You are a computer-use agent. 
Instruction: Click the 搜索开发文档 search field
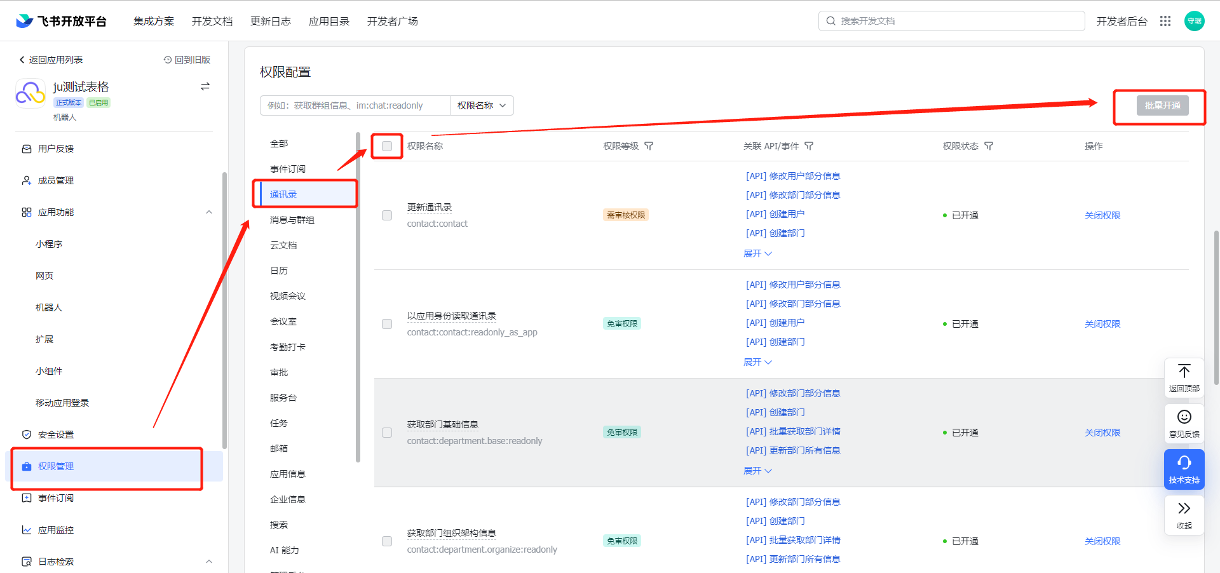point(952,21)
